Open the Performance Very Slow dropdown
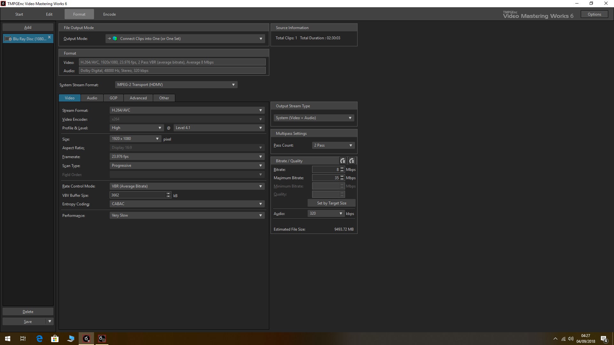 260,215
